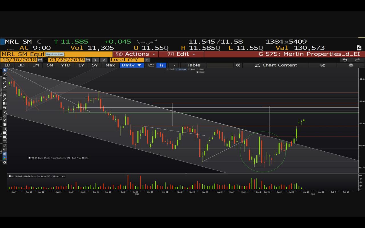Activate the regression R tool
This screenshot has width=365, height=228.
pyautogui.click(x=5, y=103)
